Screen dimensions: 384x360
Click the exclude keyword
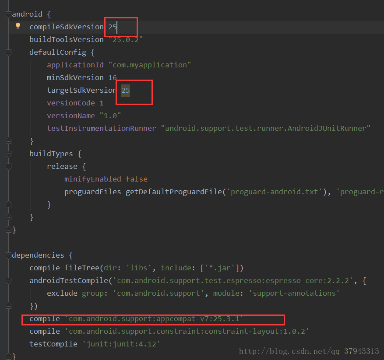pyautogui.click(x=62, y=293)
